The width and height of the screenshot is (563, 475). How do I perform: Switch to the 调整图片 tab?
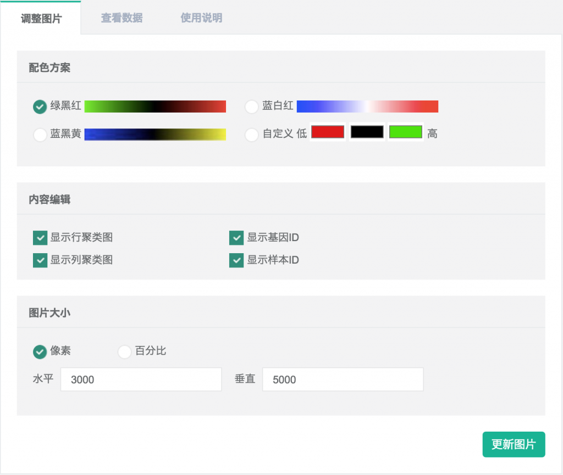[x=41, y=19]
